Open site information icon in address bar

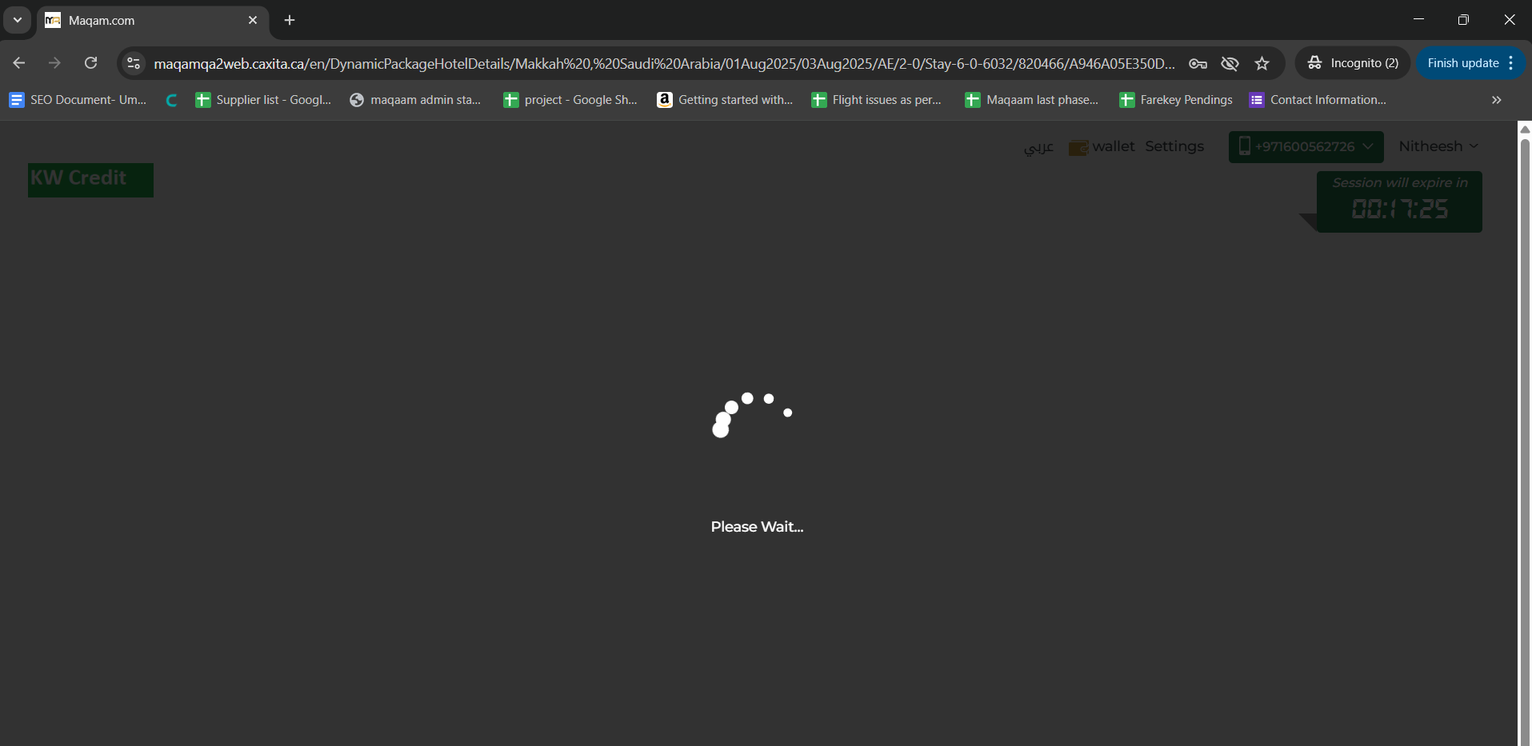(134, 63)
